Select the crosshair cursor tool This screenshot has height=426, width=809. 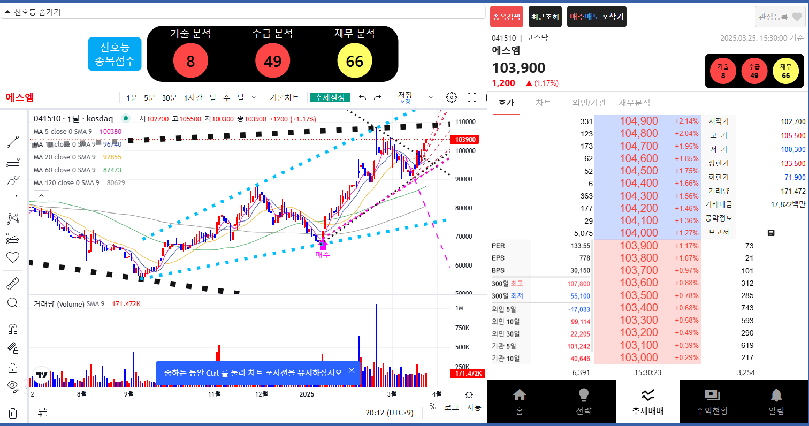tap(13, 122)
